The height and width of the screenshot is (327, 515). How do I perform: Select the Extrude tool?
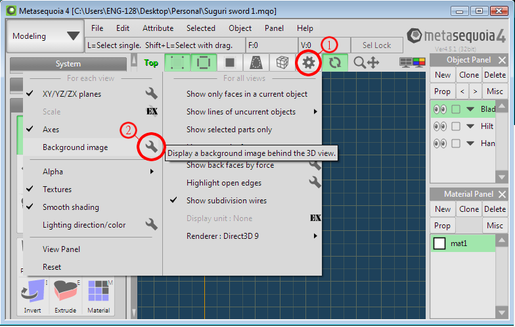(x=66, y=296)
